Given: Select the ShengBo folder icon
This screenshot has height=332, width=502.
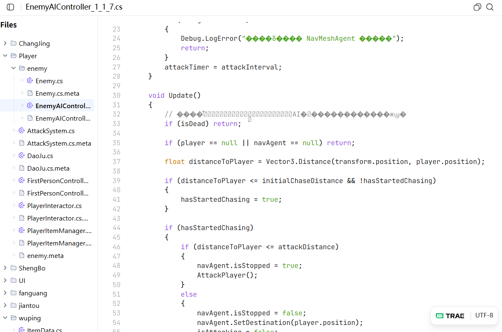Looking at the screenshot, I should (x=14, y=268).
